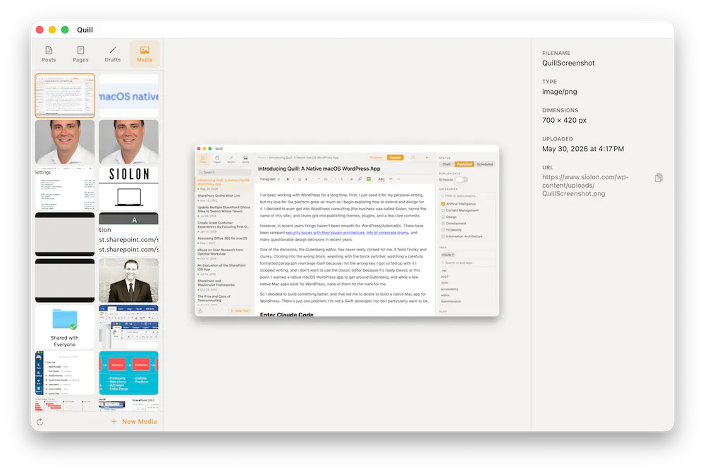Select the 'Shared with Everyone' folder thumbnail
This screenshot has height=472, width=705.
[x=65, y=327]
